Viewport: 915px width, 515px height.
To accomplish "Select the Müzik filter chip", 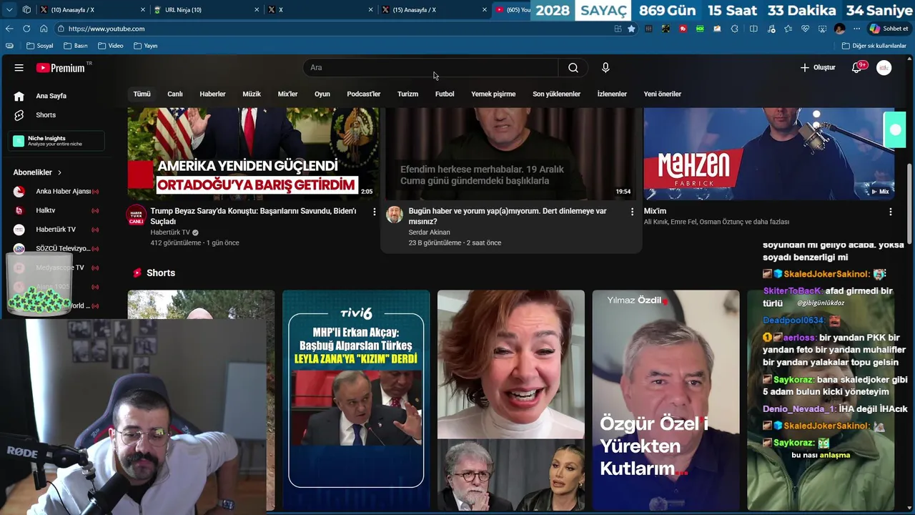I will tap(252, 94).
